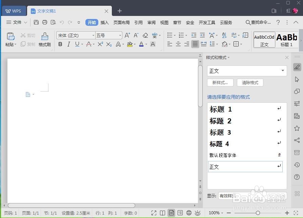Screen dimensions: 303x218
Task: Click the zoom slider handle
Action: click(x=258, y=213)
